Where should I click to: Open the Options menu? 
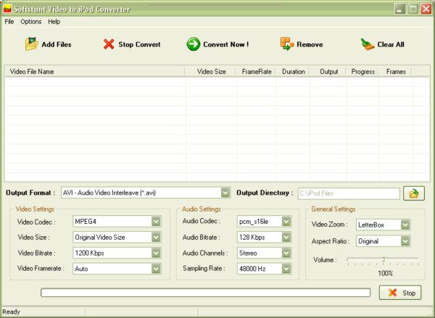(31, 22)
